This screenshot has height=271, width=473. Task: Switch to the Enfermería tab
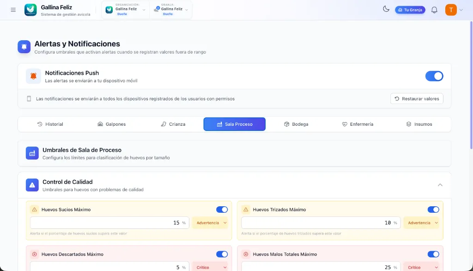tap(358, 124)
